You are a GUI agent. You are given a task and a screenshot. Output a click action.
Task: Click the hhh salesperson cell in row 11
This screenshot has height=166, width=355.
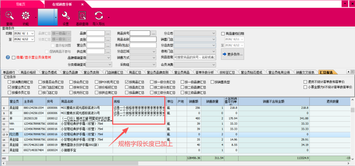click(15, 124)
